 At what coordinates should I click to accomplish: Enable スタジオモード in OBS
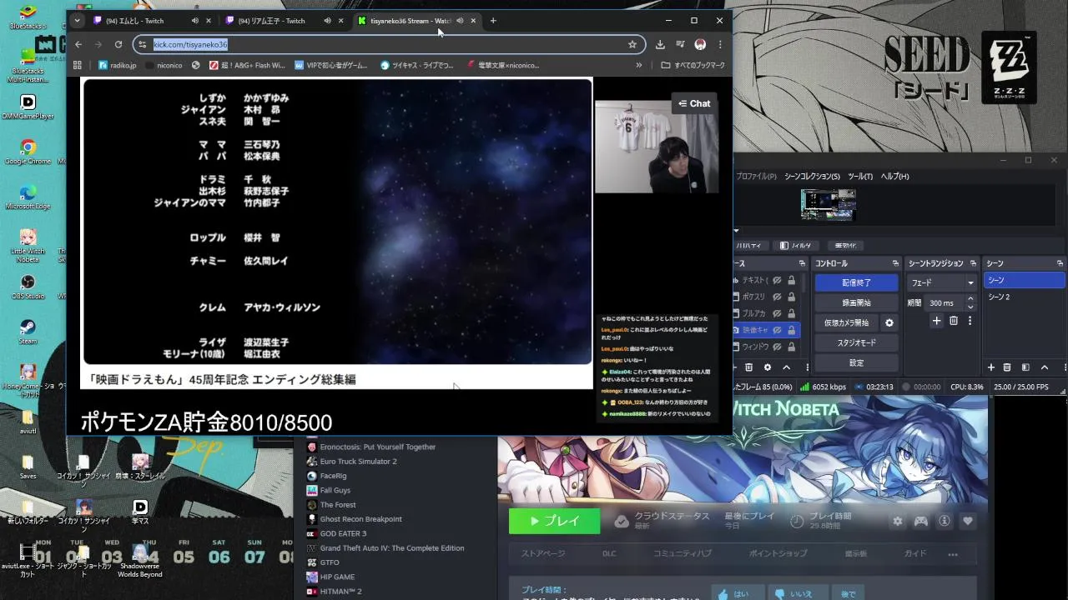click(x=856, y=342)
